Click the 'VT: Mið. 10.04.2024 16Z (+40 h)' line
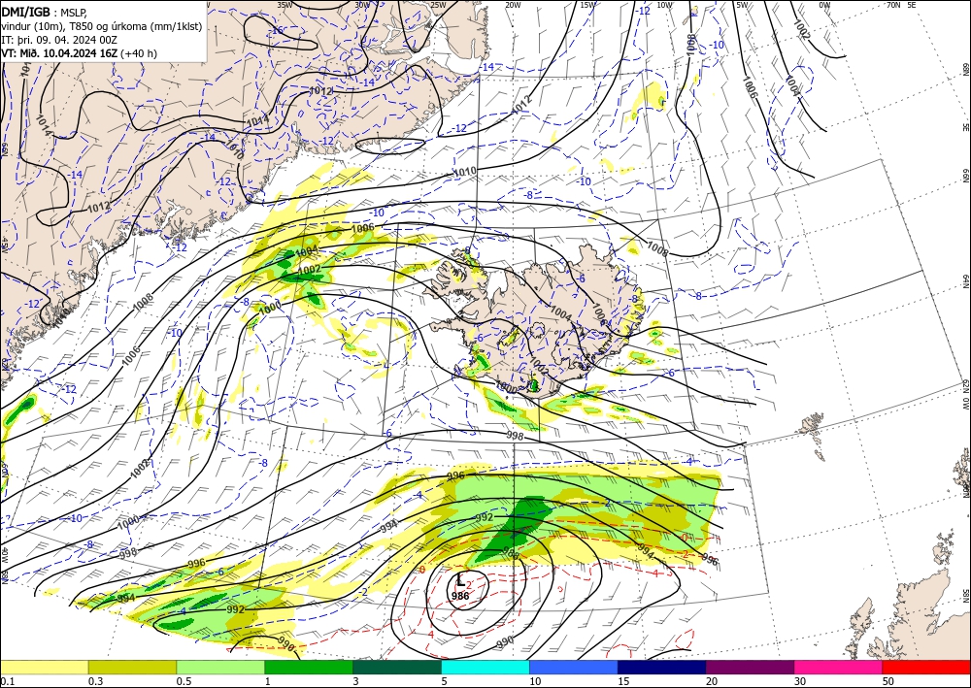Screen dimensions: 971x688 (80, 53)
